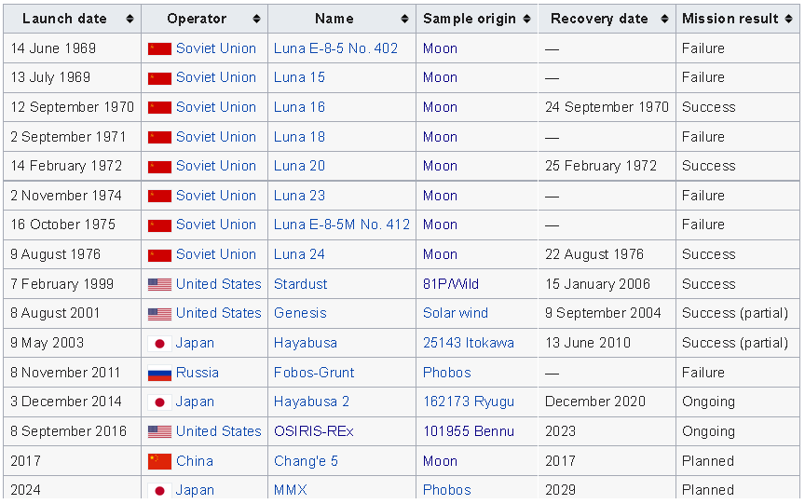The height and width of the screenshot is (504, 805).
Task: Click flag in Luna E-8-5M No. 412 row
Action: (x=159, y=225)
